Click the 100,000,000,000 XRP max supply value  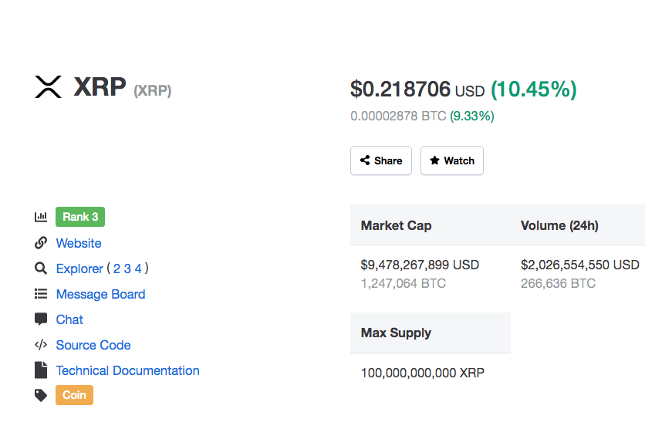pyautogui.click(x=423, y=373)
